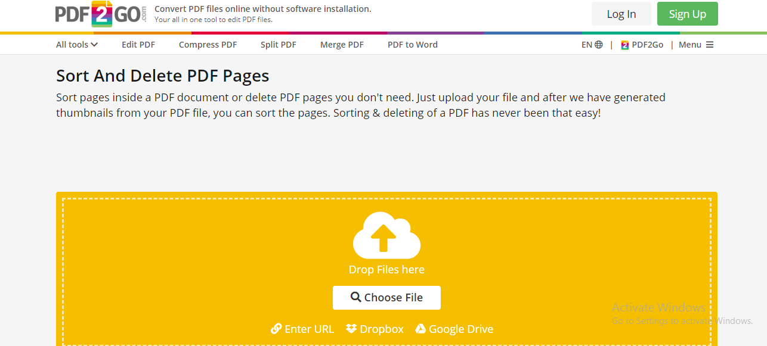Click the tagline Convert PDF files online
Viewport: 767px width, 346px height.
coord(263,9)
